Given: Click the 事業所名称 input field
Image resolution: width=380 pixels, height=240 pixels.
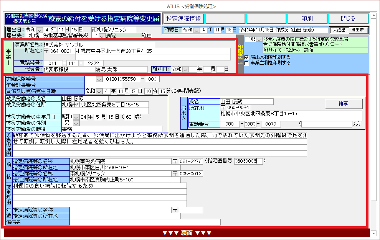Looking at the screenshot, I should 98,45.
